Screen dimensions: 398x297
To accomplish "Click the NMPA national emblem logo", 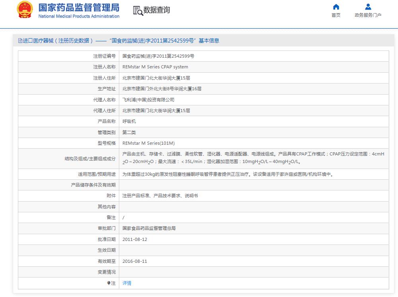I will (x=25, y=10).
